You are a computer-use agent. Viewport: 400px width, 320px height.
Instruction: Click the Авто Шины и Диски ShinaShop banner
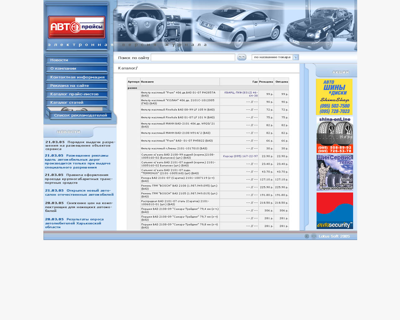tap(334, 97)
